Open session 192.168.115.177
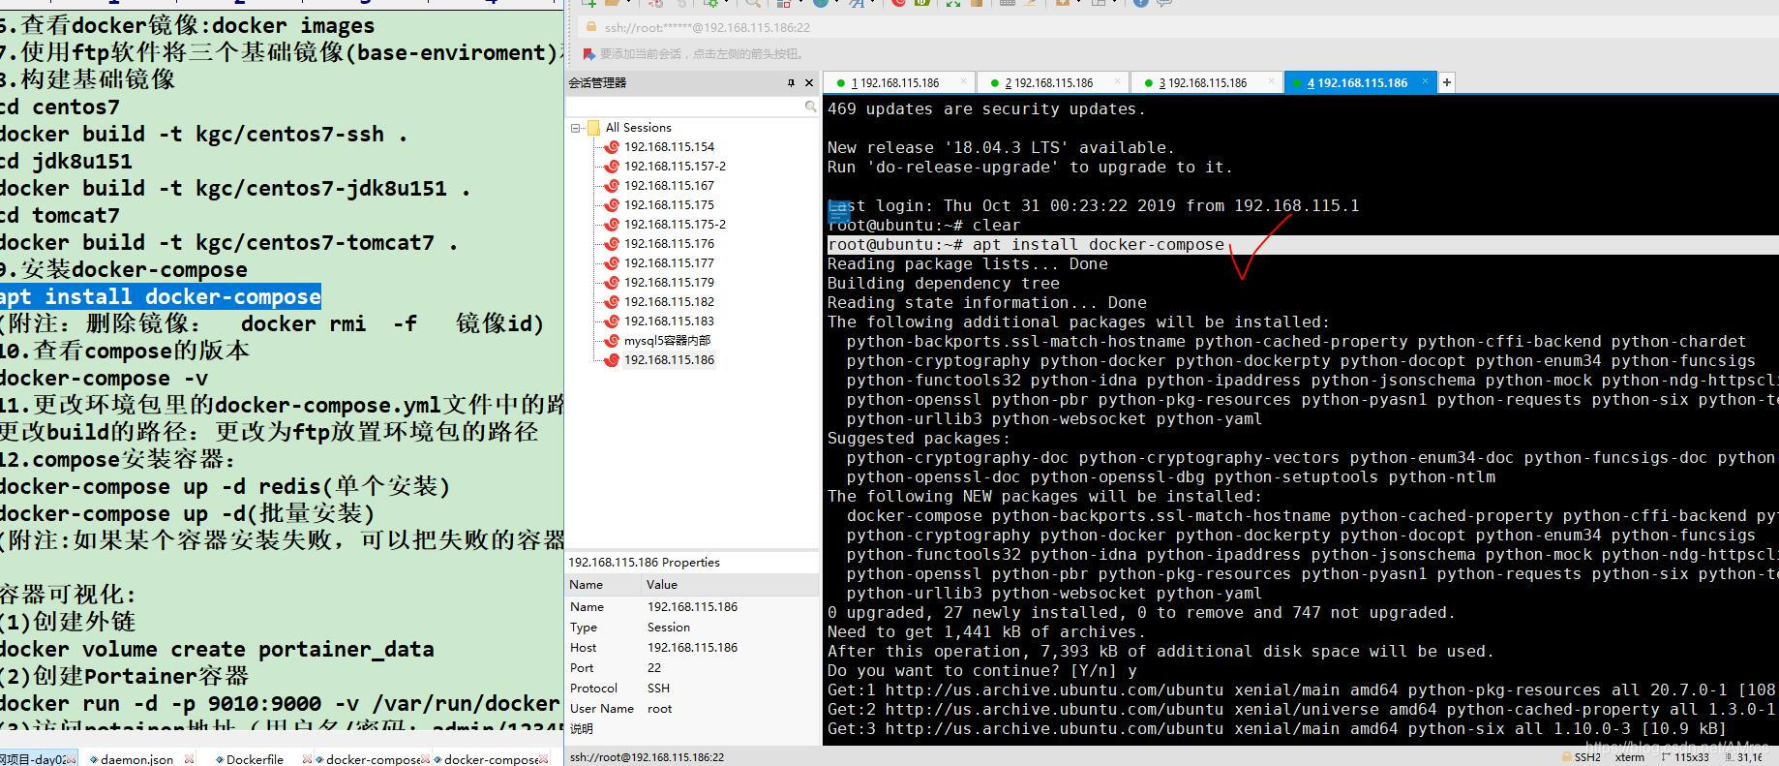 (669, 263)
